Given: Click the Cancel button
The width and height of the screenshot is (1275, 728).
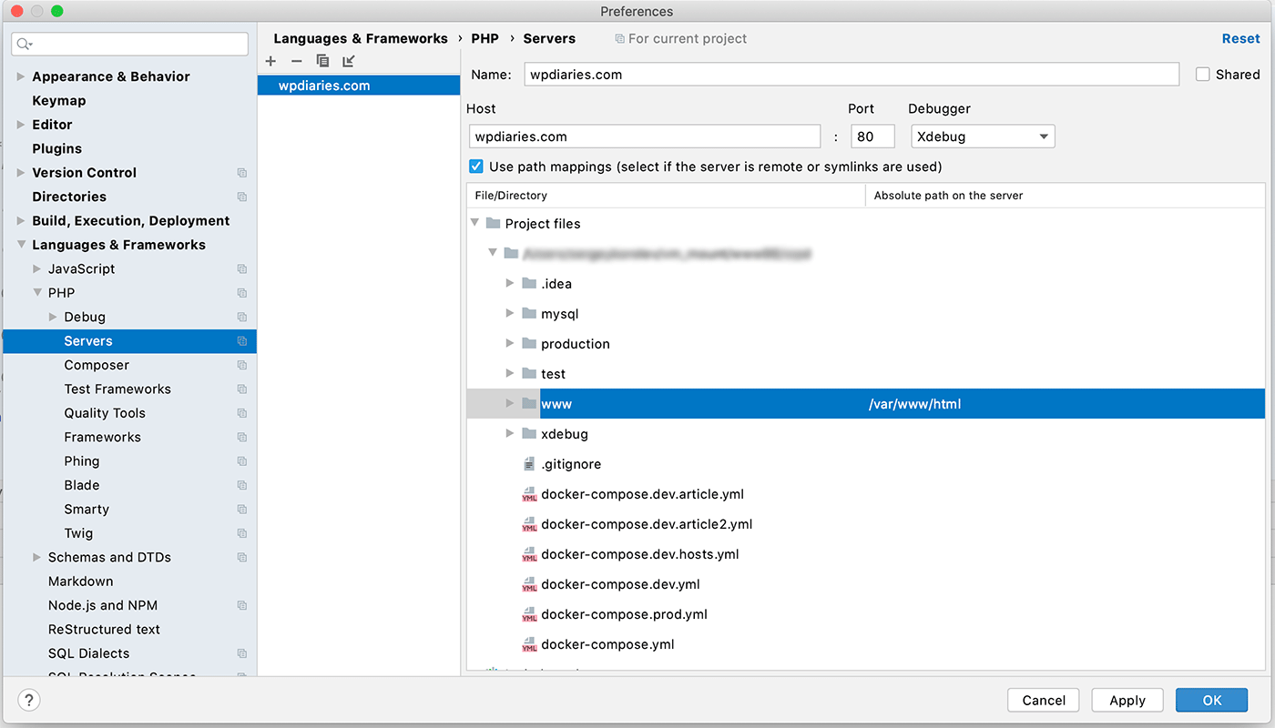Looking at the screenshot, I should [x=1044, y=700].
